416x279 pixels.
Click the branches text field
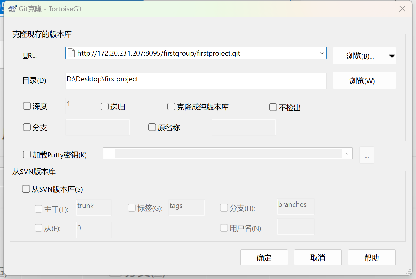click(296, 206)
